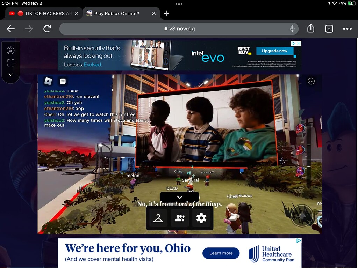The width and height of the screenshot is (358, 268).
Task: Toggle the game options ellipsis in top-right corner
Action: (311, 81)
